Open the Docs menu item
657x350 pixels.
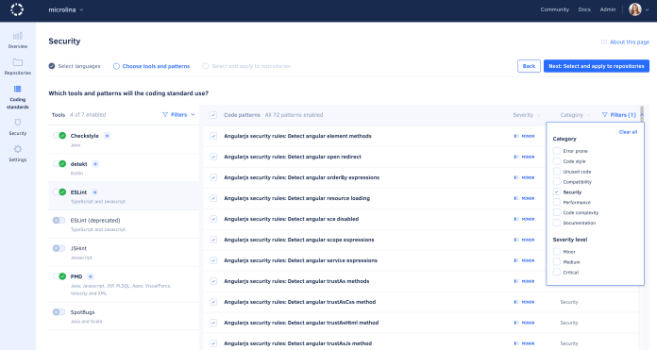584,9
